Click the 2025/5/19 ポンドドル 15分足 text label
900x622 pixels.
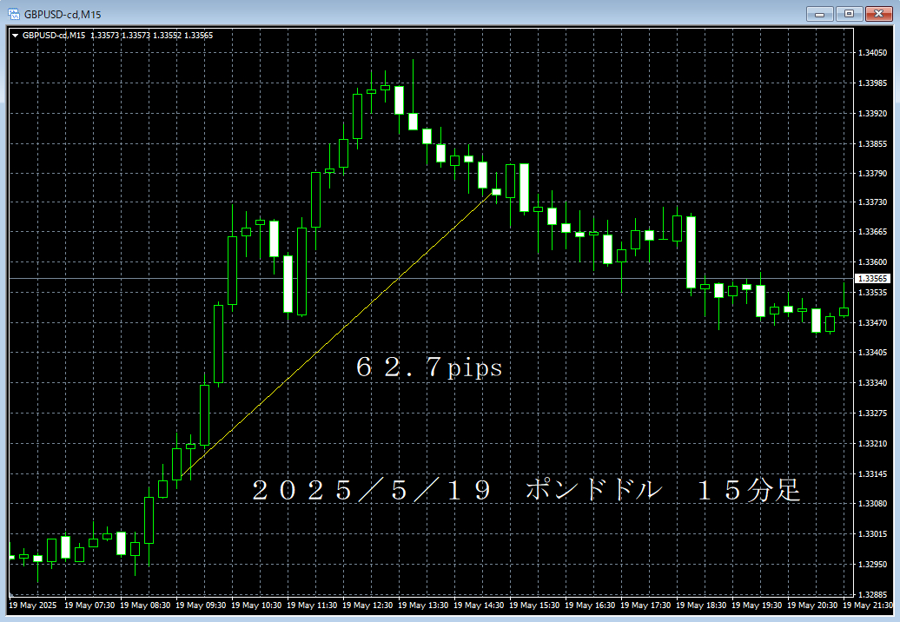coord(526,491)
